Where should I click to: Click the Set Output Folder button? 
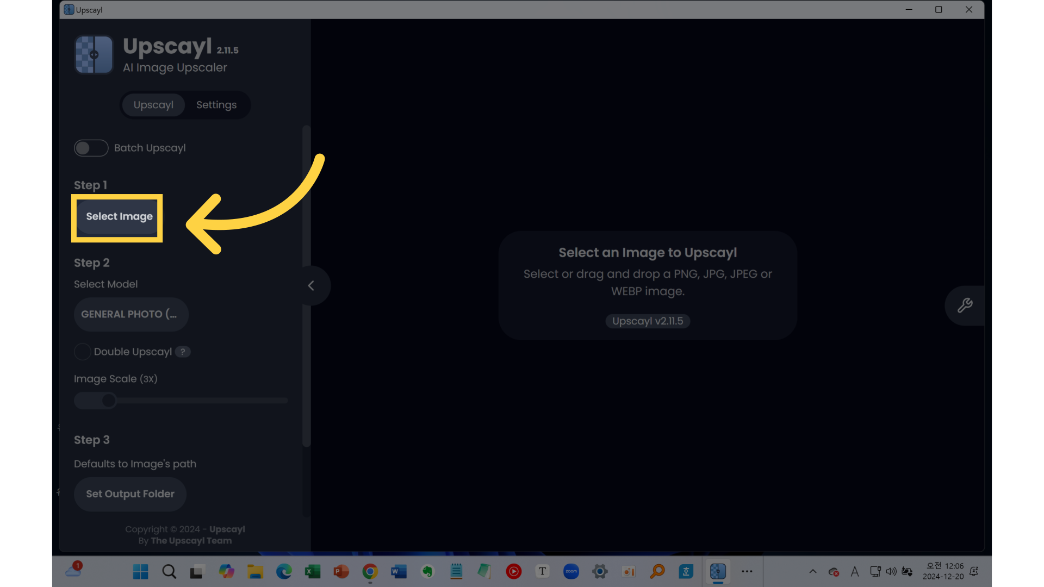130,494
